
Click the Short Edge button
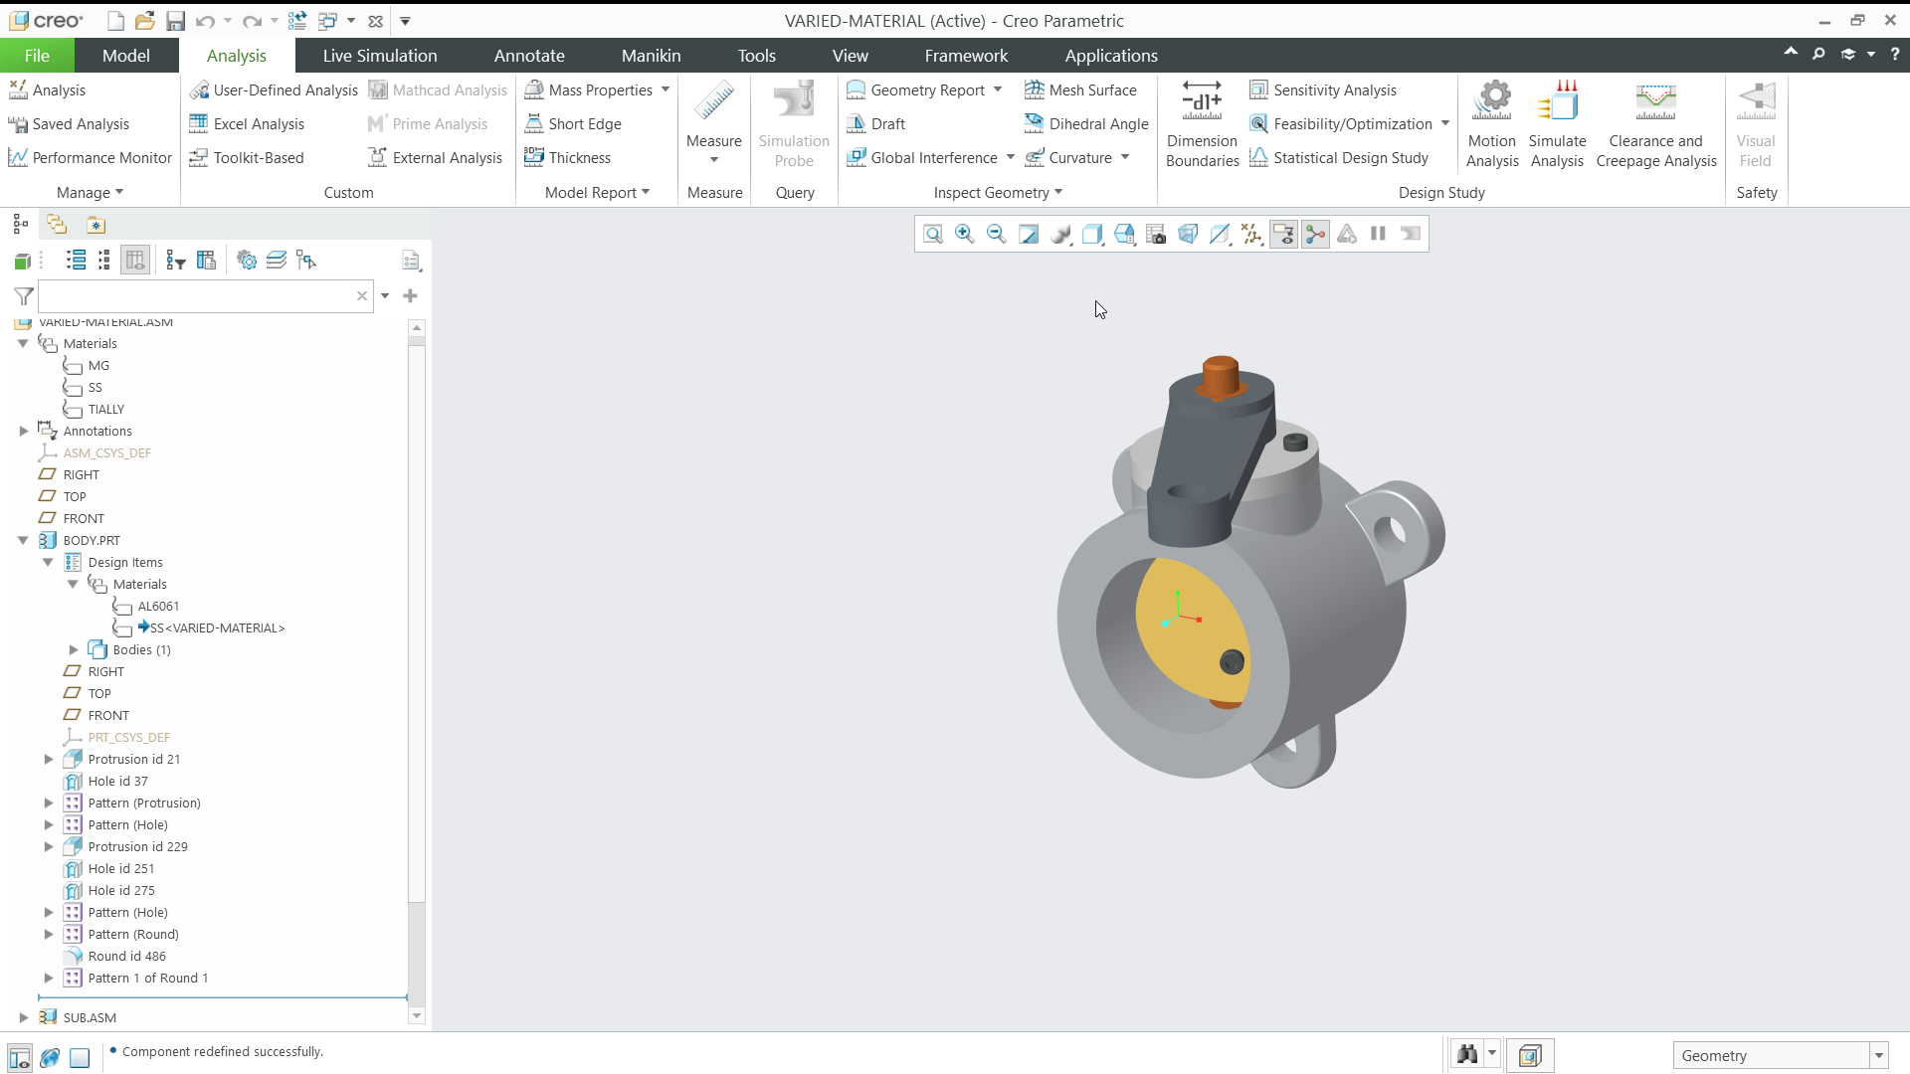coord(573,123)
